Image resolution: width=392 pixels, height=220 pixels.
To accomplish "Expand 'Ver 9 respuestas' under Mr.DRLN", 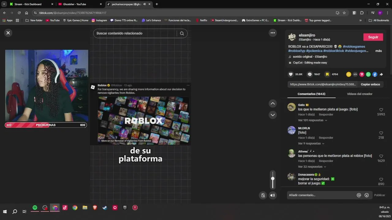I will [311, 144].
